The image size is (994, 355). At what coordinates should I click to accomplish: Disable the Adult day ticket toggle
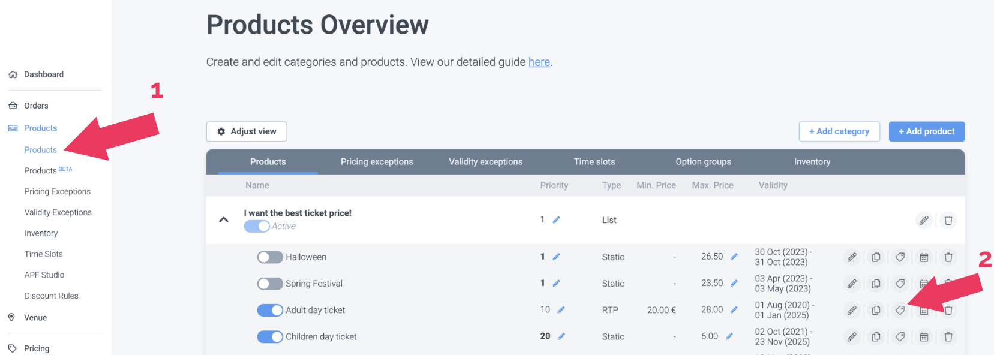click(270, 310)
